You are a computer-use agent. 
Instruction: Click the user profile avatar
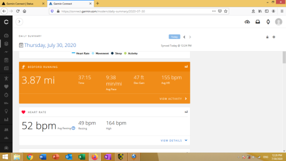(x=278, y=22)
